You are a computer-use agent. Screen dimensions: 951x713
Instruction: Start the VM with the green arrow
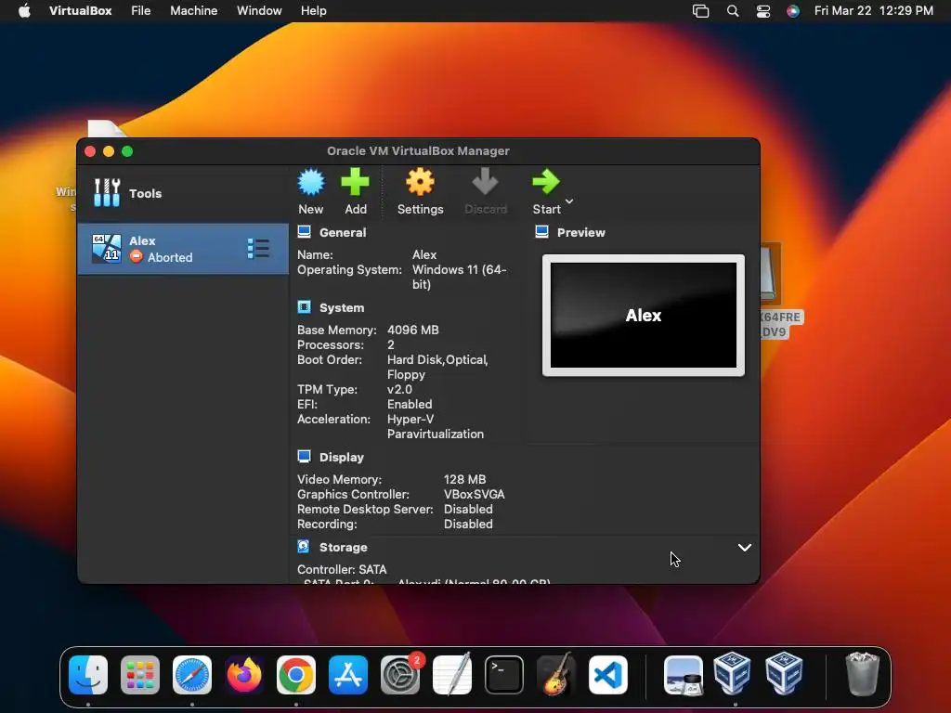coord(546,182)
